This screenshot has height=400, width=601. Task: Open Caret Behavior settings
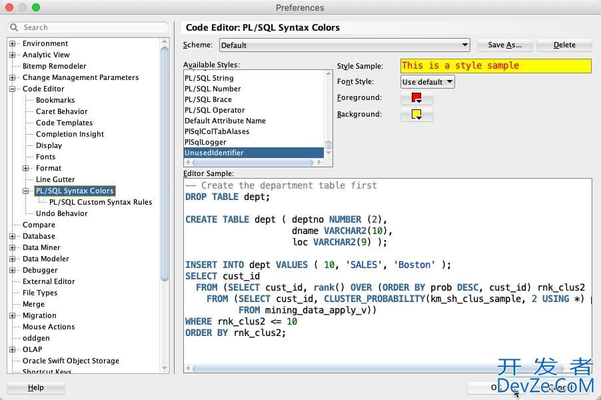click(62, 111)
